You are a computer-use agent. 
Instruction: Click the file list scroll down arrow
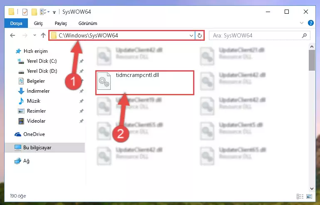pos(312,189)
